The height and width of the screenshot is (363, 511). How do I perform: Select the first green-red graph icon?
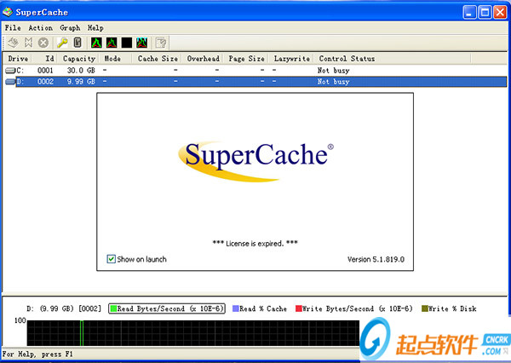pyautogui.click(x=96, y=43)
